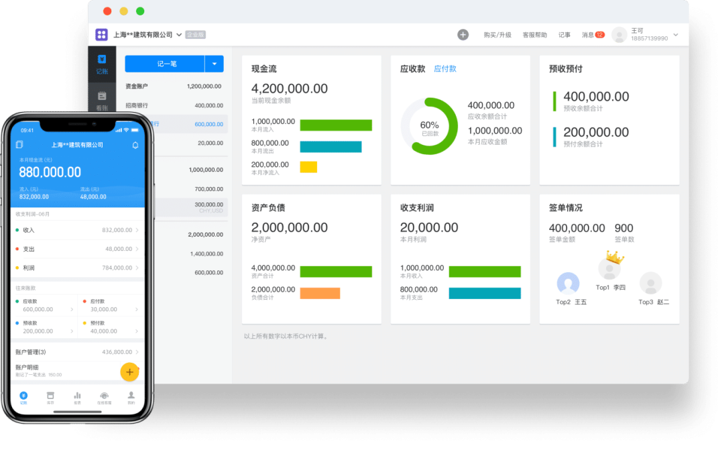The image size is (724, 450).
Task: Tap the notification bell on the phone
Action: click(x=135, y=145)
